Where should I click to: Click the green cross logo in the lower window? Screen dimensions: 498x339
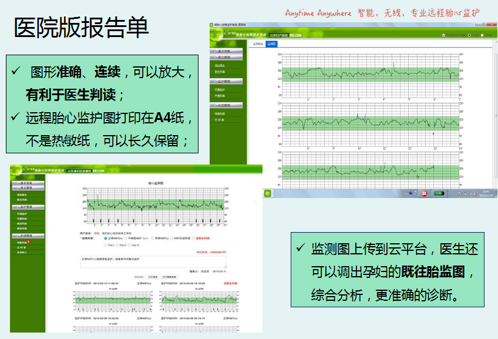16,170
